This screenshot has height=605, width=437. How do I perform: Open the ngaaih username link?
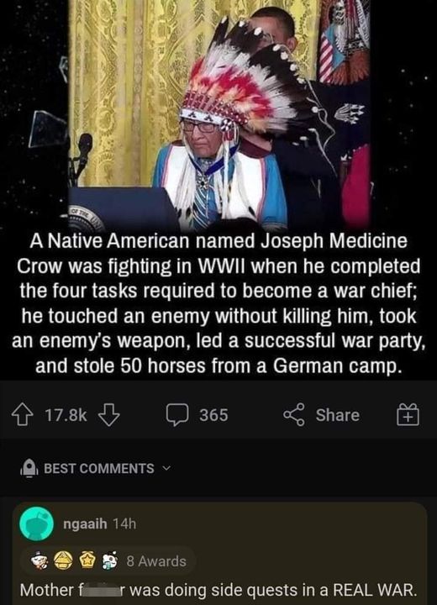point(86,524)
